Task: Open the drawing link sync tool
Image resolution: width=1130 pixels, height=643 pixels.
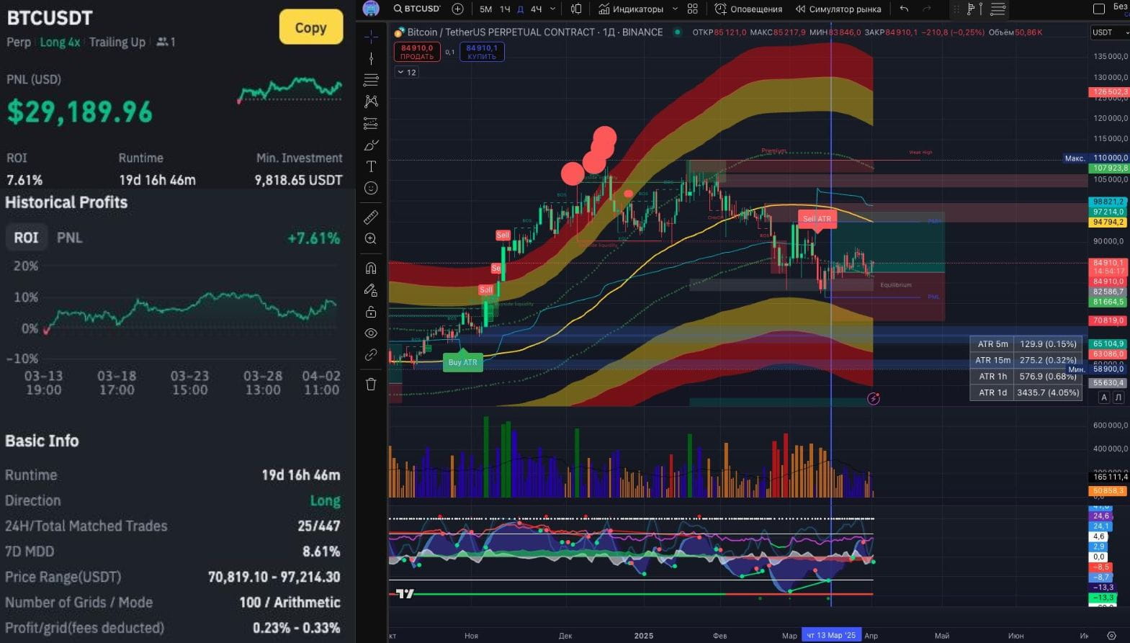Action: point(371,355)
